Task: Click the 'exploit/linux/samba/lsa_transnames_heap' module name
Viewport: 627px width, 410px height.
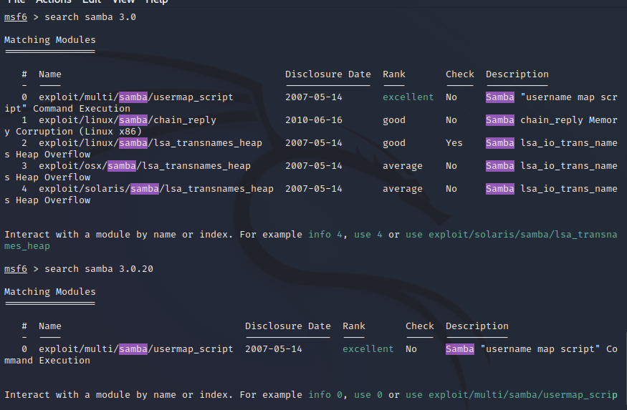Action: [150, 143]
